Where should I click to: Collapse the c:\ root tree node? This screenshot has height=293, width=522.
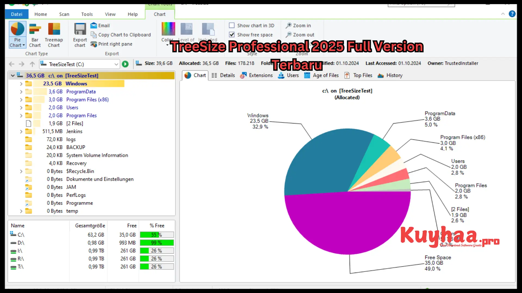point(13,76)
